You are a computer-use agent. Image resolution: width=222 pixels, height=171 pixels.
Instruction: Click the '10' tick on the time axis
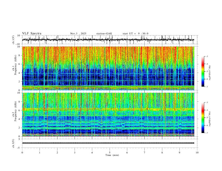click(x=197, y=153)
